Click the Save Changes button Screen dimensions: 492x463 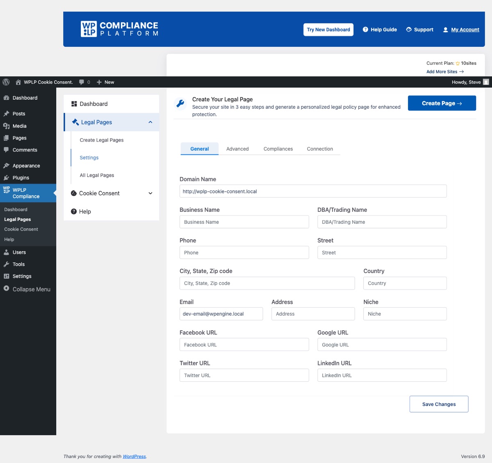click(x=439, y=404)
